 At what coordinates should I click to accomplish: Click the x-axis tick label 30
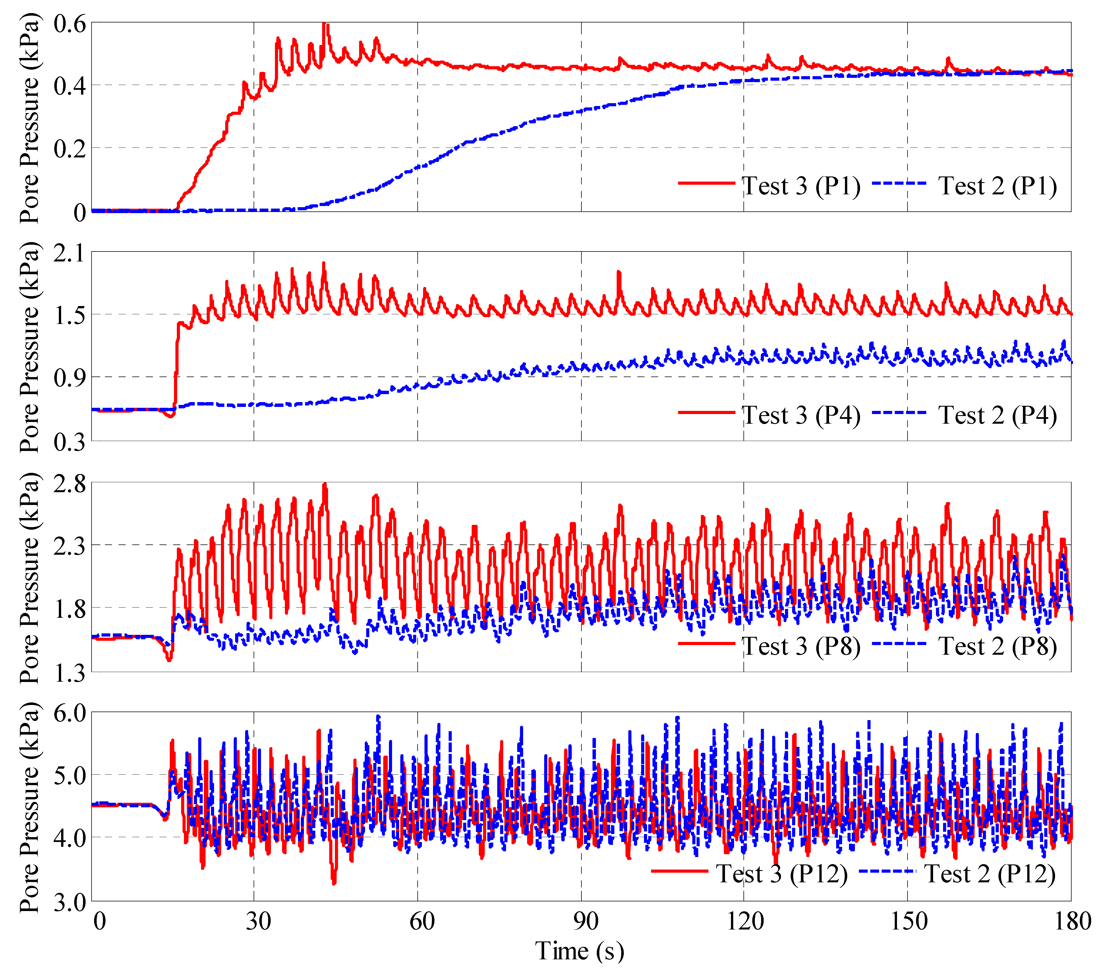coord(259,921)
